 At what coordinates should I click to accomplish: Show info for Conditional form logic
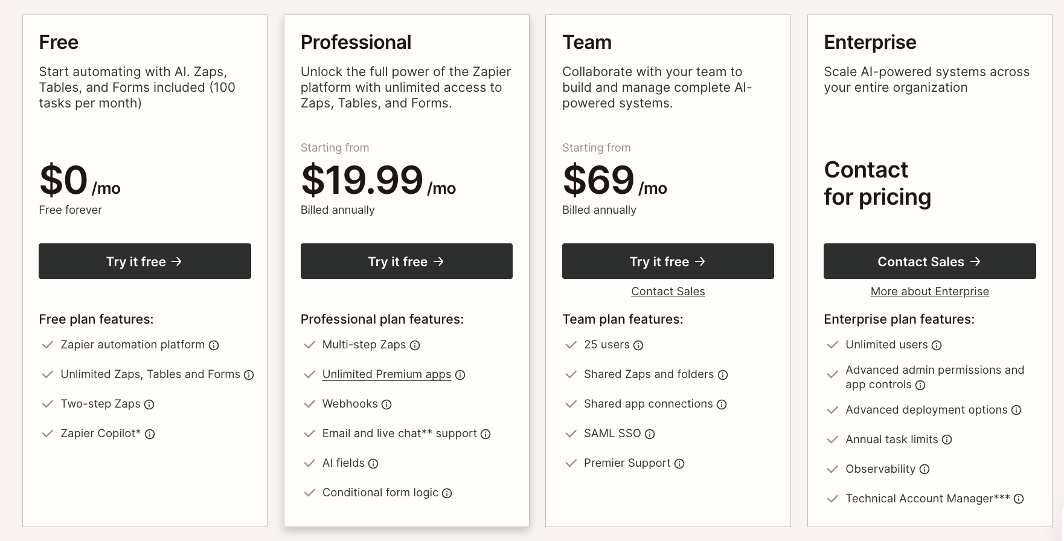[x=447, y=493]
